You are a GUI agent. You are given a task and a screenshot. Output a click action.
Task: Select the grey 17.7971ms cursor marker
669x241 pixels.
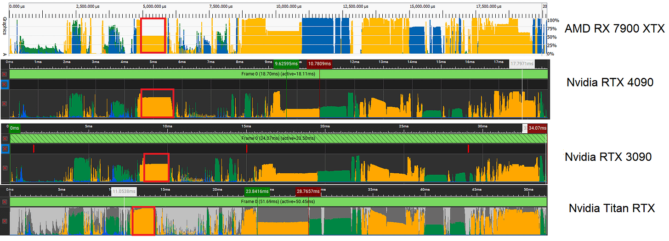[x=522, y=64]
